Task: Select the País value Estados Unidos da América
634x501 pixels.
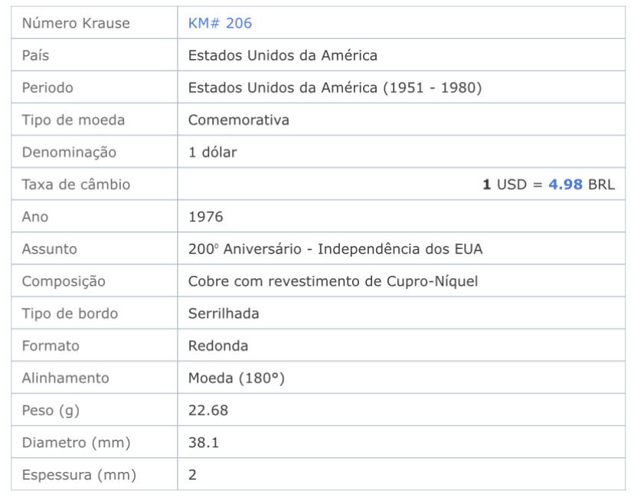Action: point(283,55)
